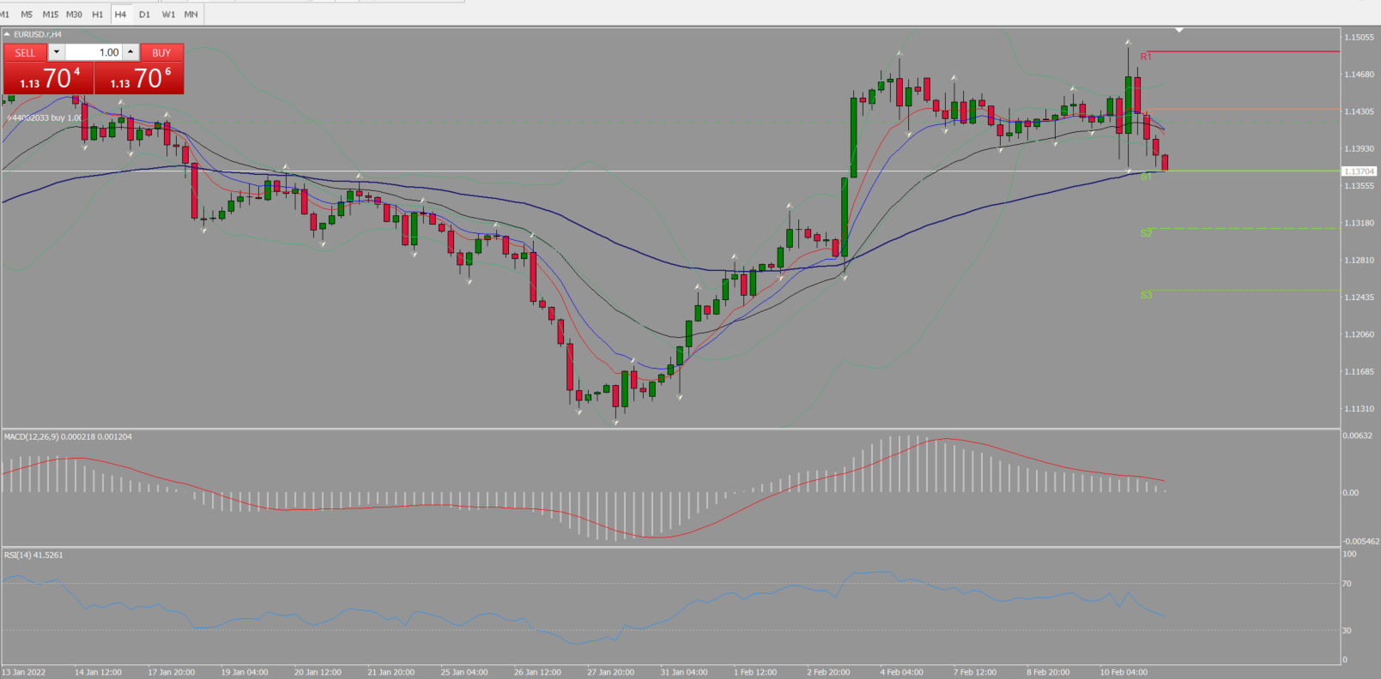Change timeframe to D1 daily
The width and height of the screenshot is (1381, 679).
tap(144, 15)
